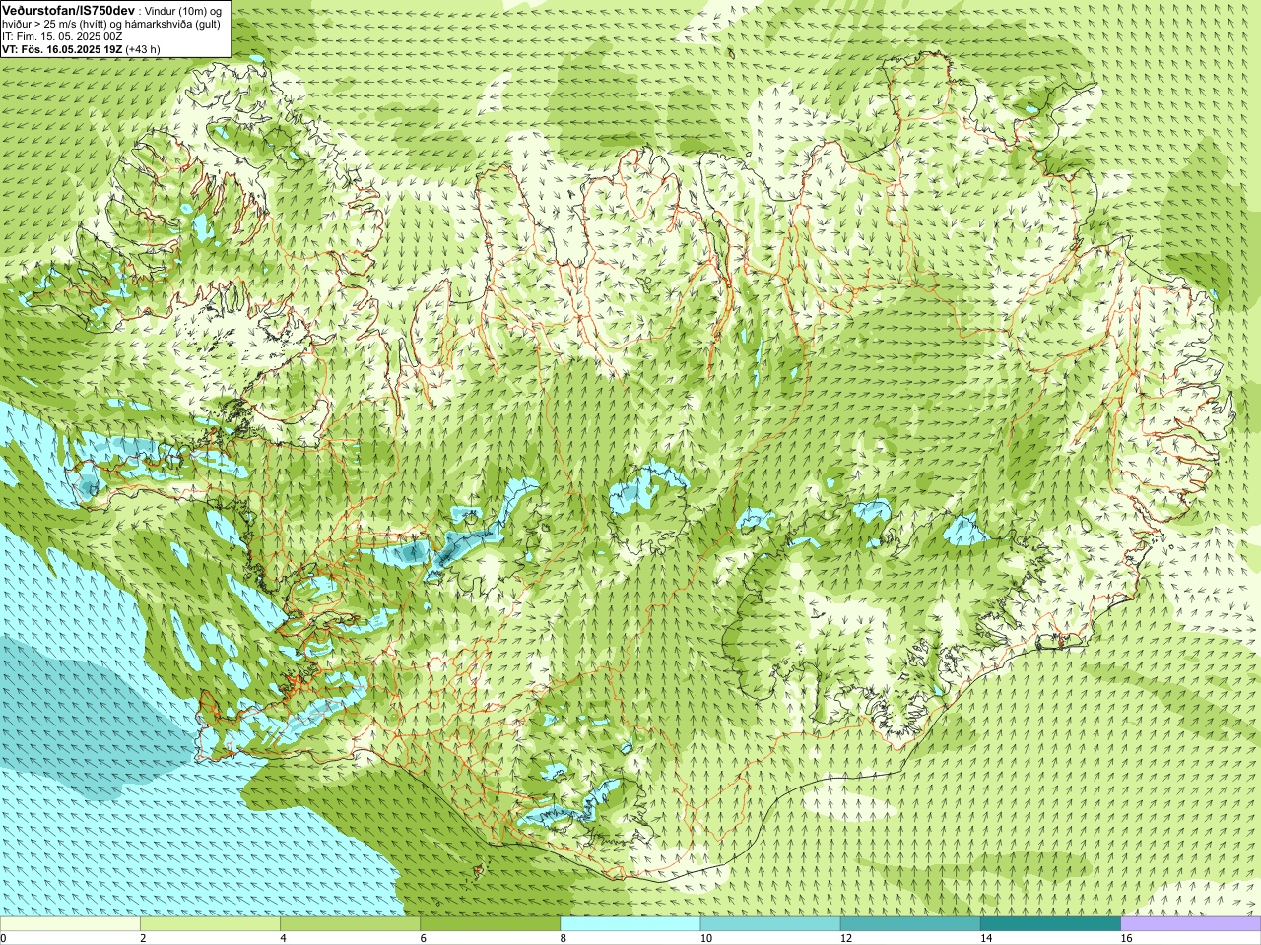Click the '16' tick label on the scale
This screenshot has width=1261, height=945.
[1127, 938]
